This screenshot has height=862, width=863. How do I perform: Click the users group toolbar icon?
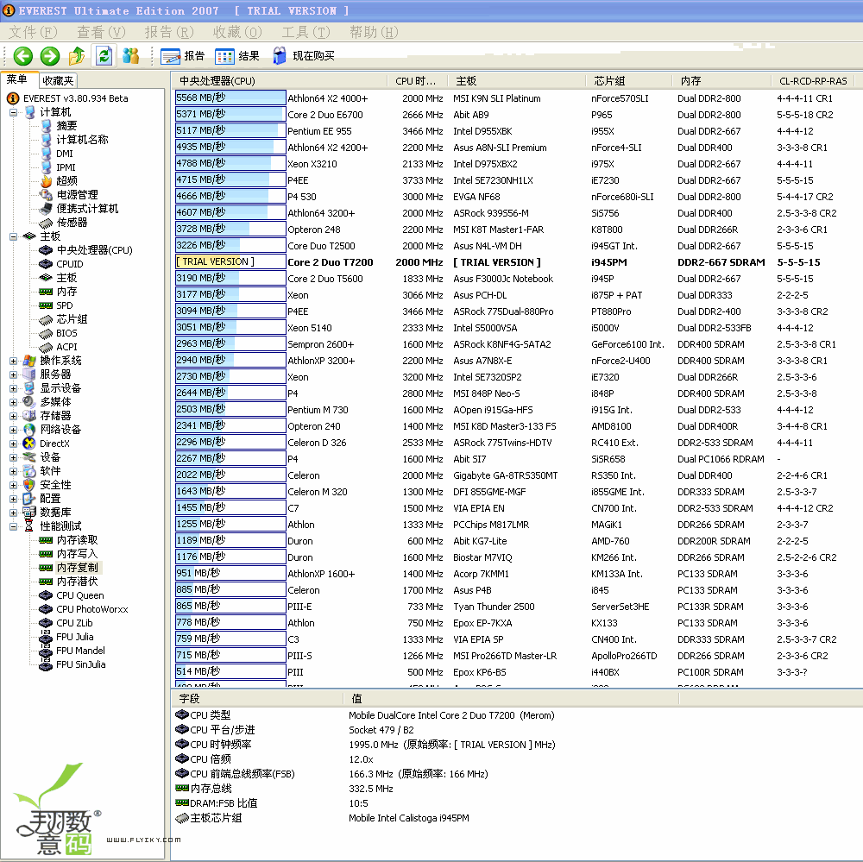click(x=130, y=55)
